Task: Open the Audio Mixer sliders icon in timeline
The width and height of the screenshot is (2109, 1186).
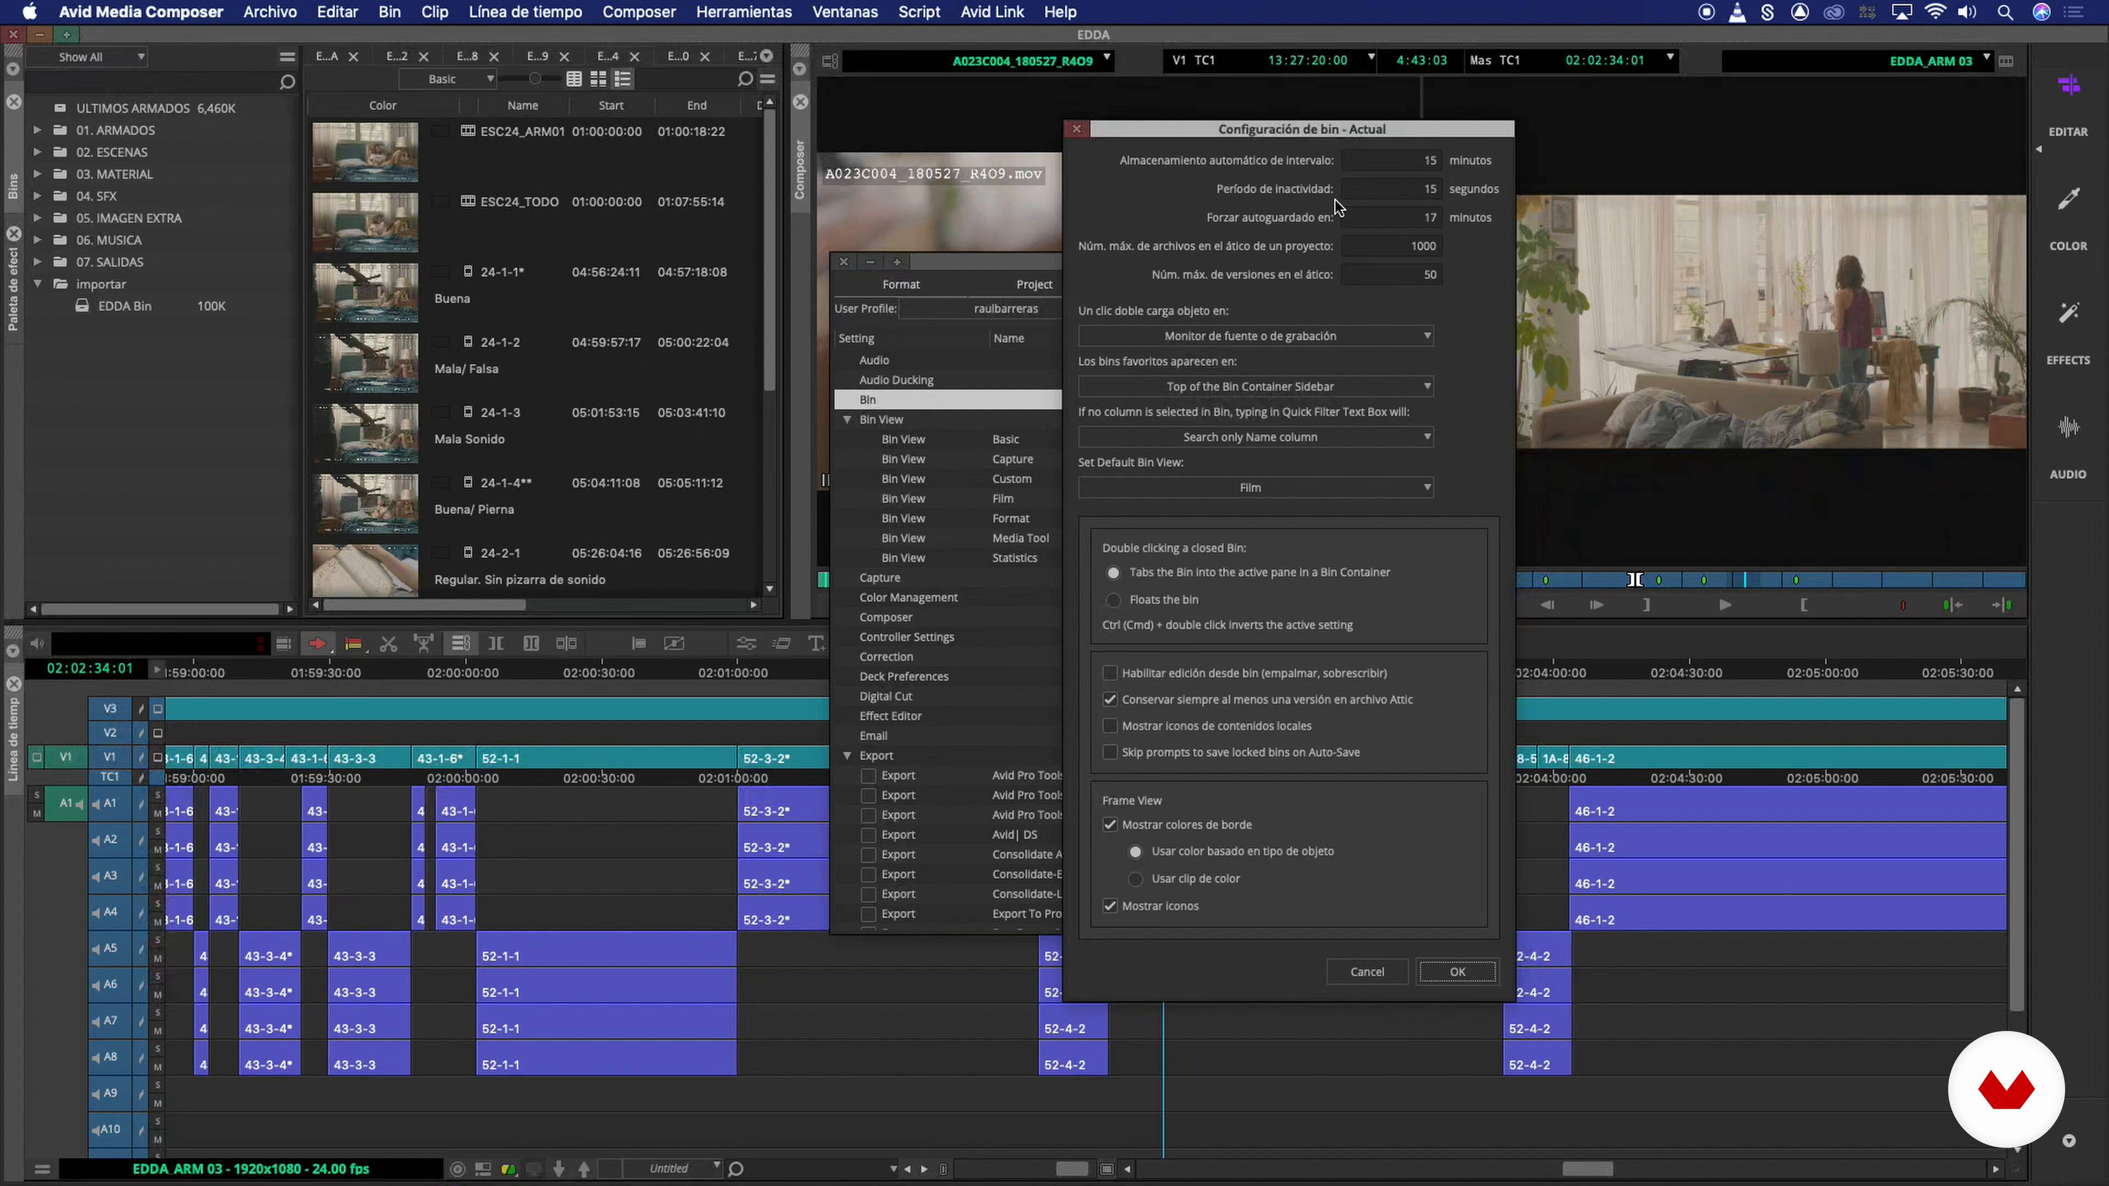Action: pyautogui.click(x=746, y=644)
